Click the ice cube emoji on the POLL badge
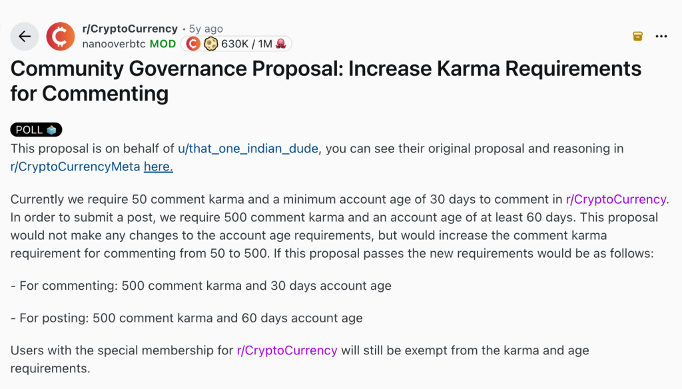The width and height of the screenshot is (682, 389). [52, 129]
